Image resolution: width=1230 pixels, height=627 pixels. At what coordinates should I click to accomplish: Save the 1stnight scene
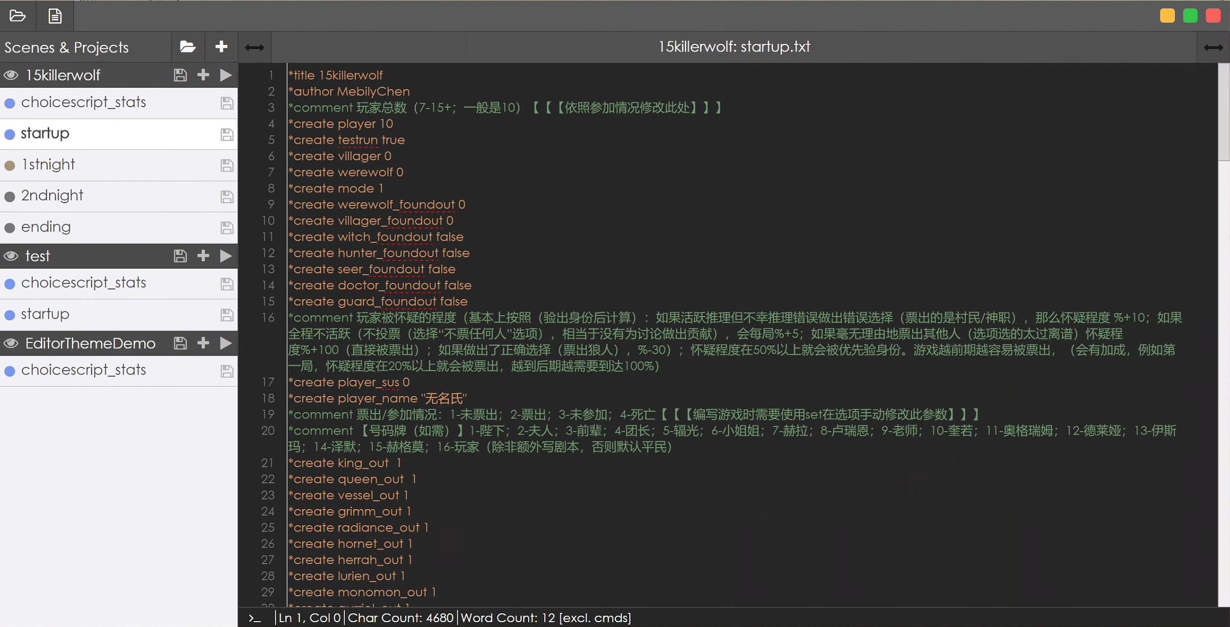[x=227, y=165]
